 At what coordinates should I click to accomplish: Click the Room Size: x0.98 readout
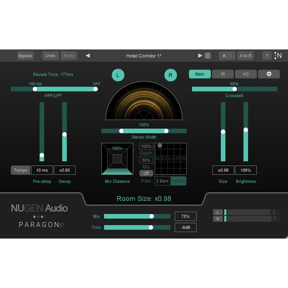pyautogui.click(x=144, y=199)
